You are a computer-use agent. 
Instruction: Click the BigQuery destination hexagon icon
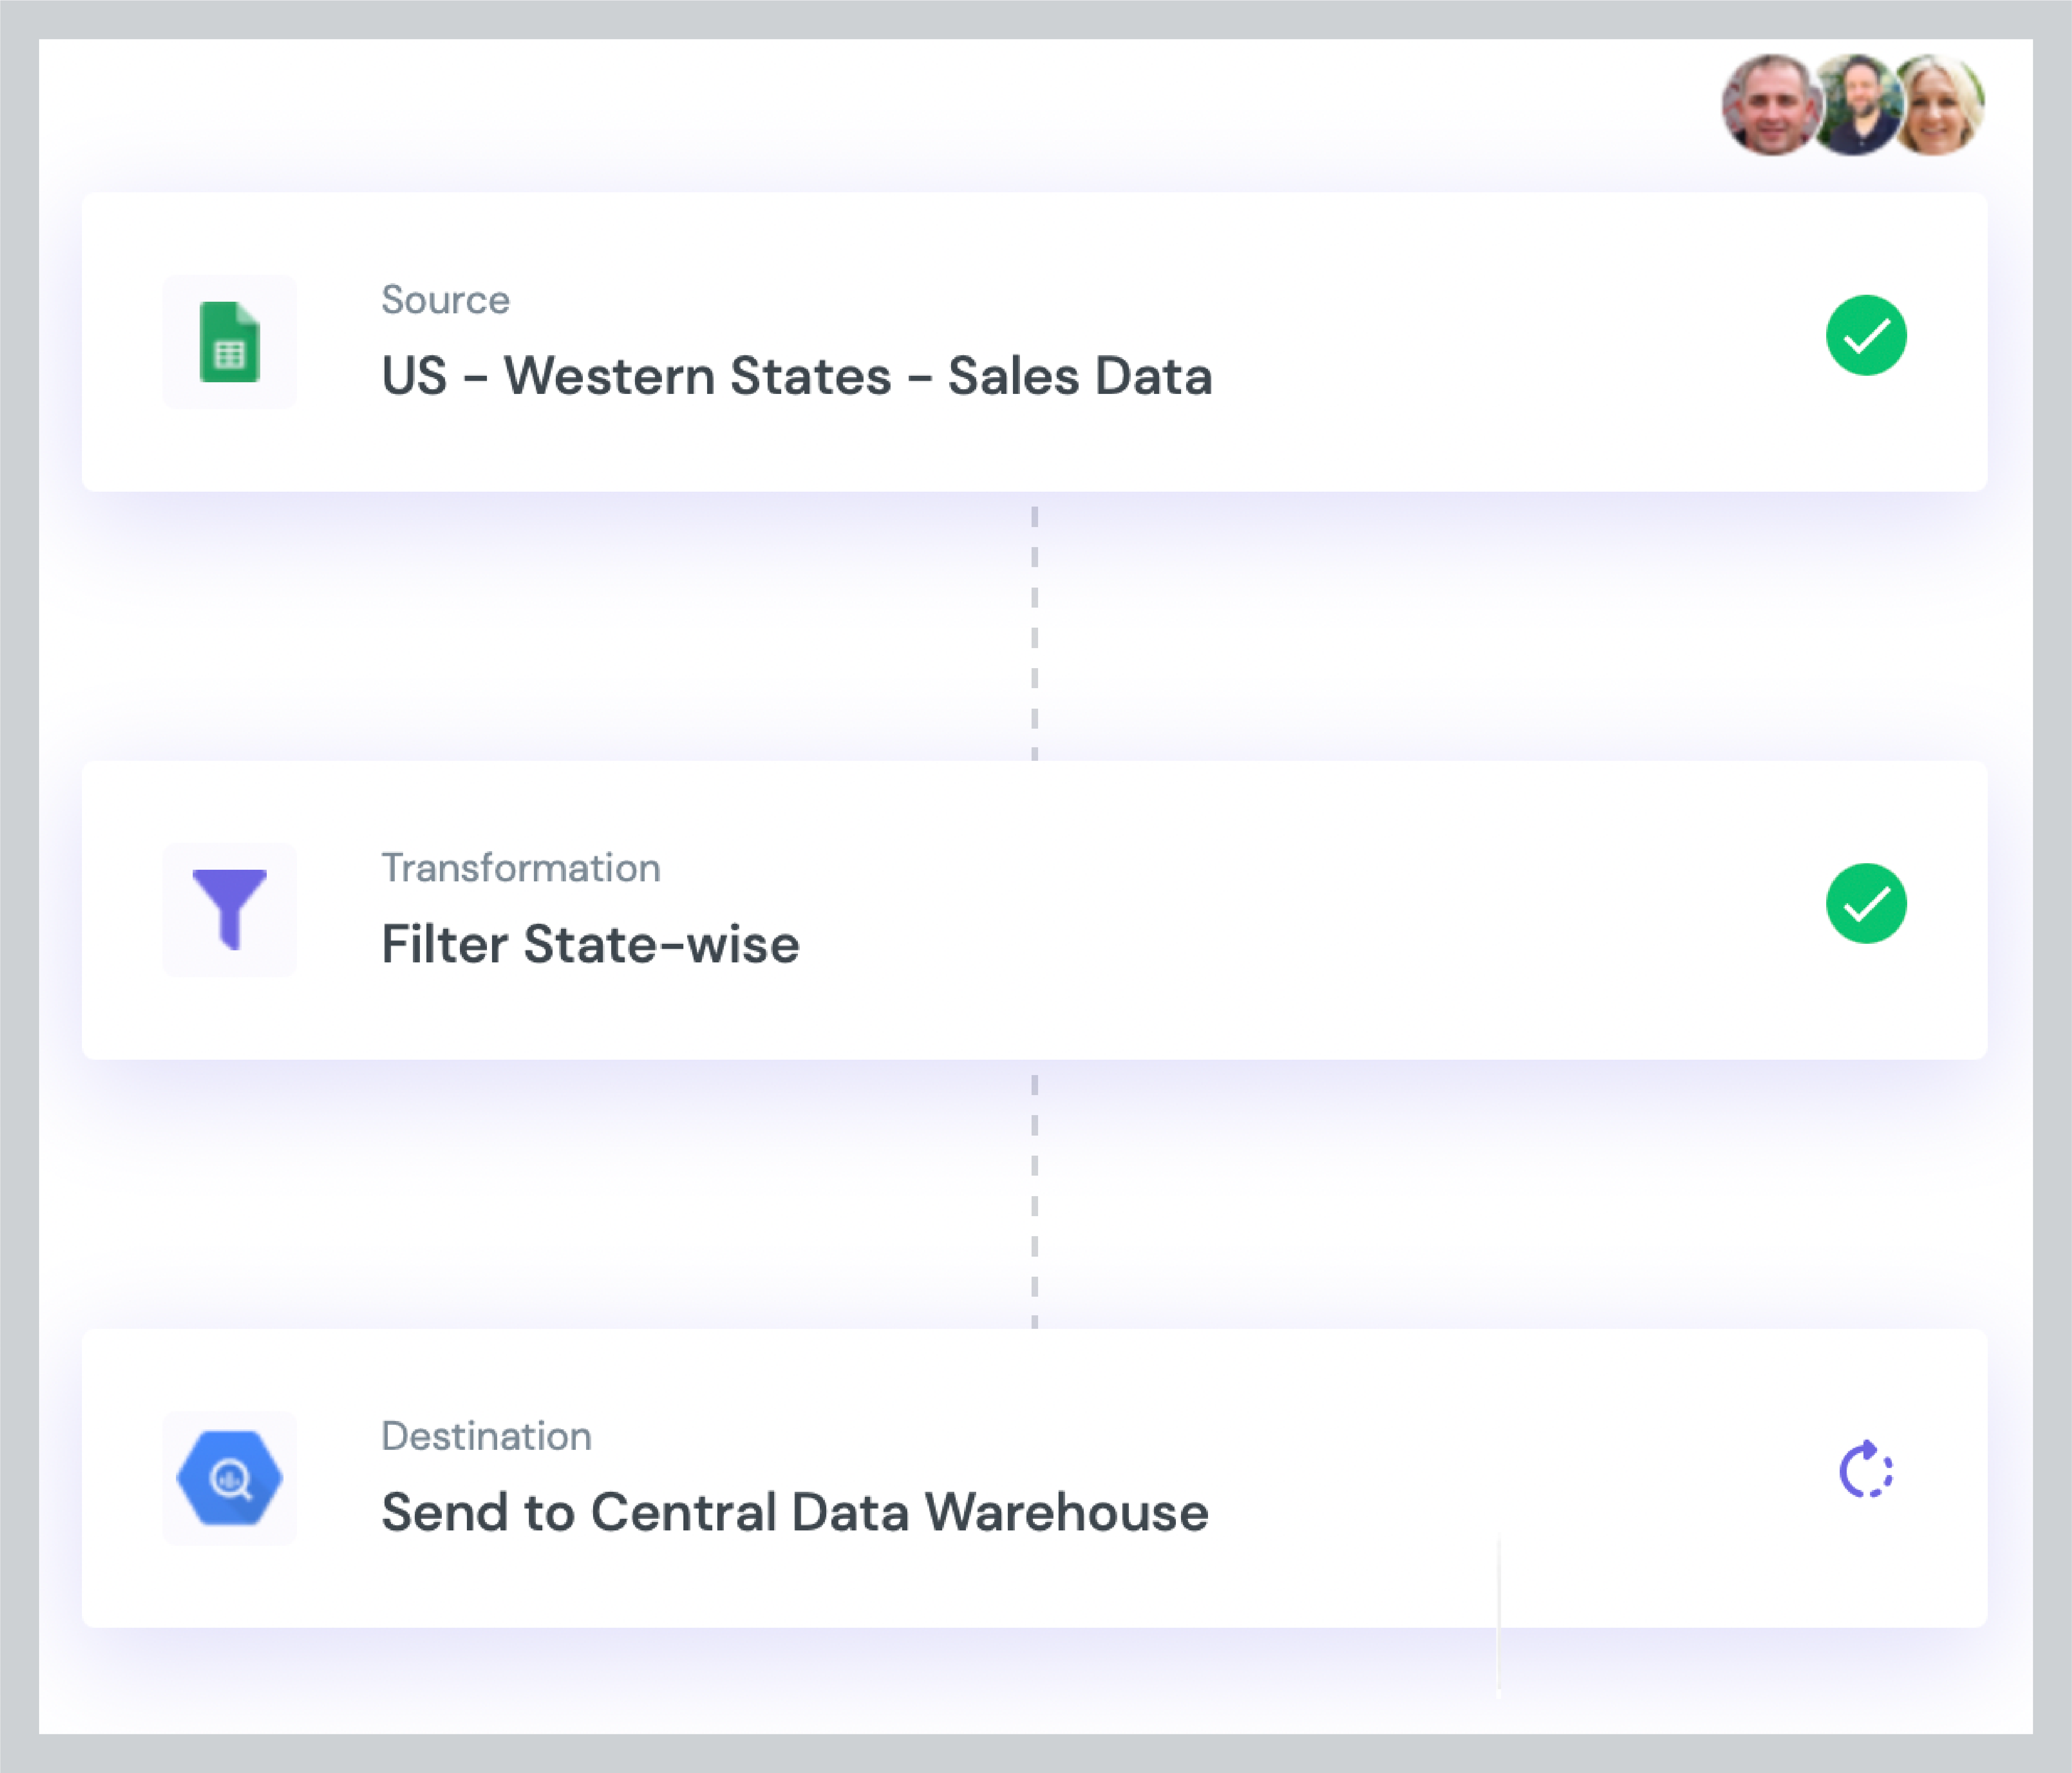tap(230, 1478)
